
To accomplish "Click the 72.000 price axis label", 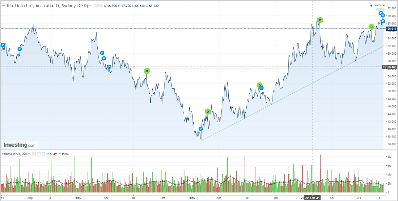I will pyautogui.click(x=392, y=8).
